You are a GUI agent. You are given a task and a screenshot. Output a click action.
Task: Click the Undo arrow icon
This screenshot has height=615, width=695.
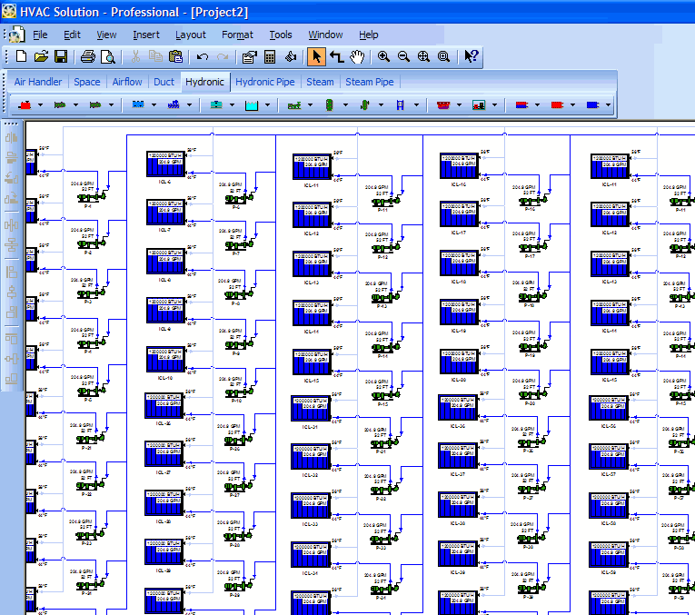(x=203, y=56)
